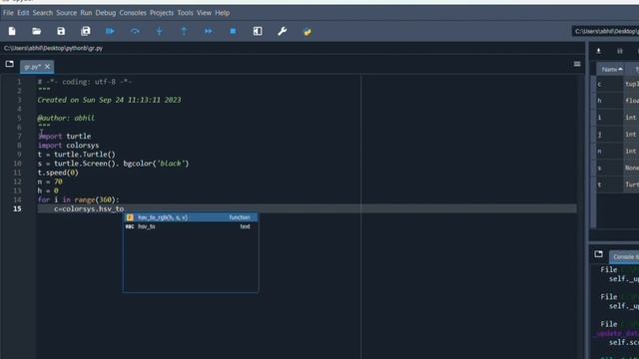This screenshot has width=639, height=359.
Task: Open editor options hamburger menu
Action: 577,64
